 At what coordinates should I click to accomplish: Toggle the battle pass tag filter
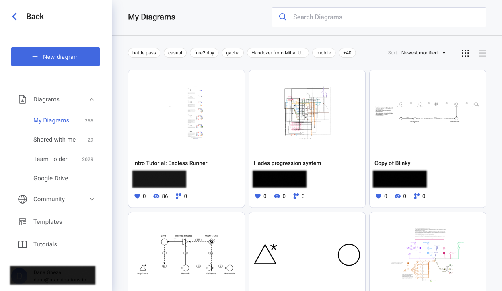tap(144, 53)
